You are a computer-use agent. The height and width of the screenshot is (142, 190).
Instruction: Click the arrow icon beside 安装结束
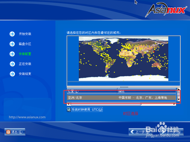pos(12,74)
